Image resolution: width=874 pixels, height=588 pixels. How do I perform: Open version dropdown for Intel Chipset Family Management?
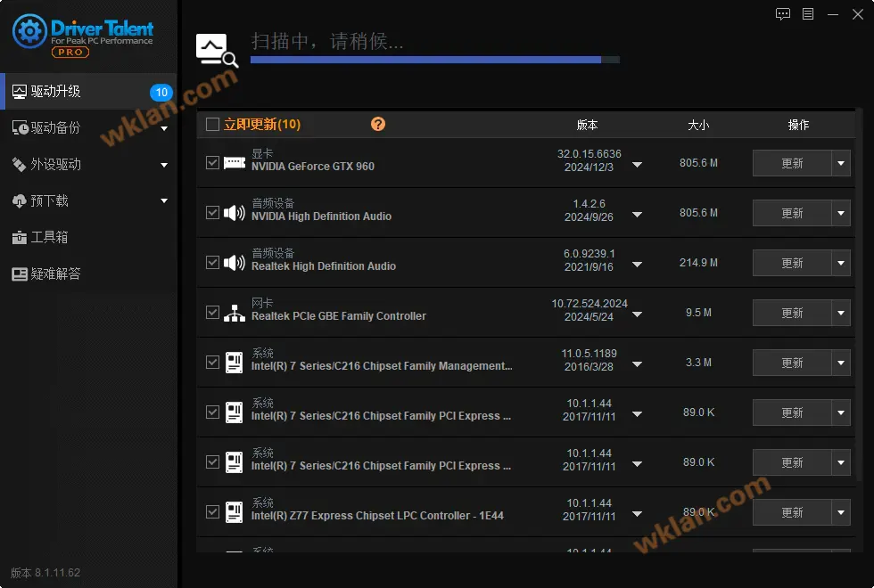637,364
